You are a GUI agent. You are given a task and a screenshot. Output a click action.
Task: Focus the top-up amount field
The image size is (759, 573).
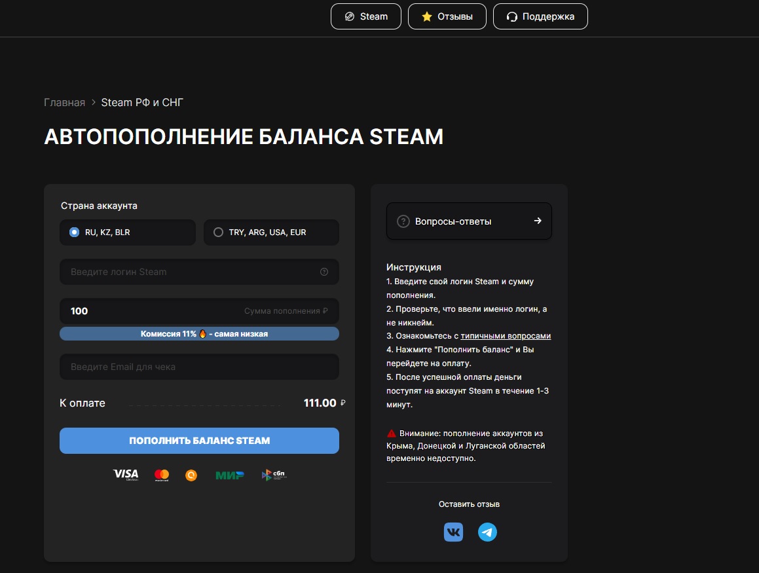[199, 311]
